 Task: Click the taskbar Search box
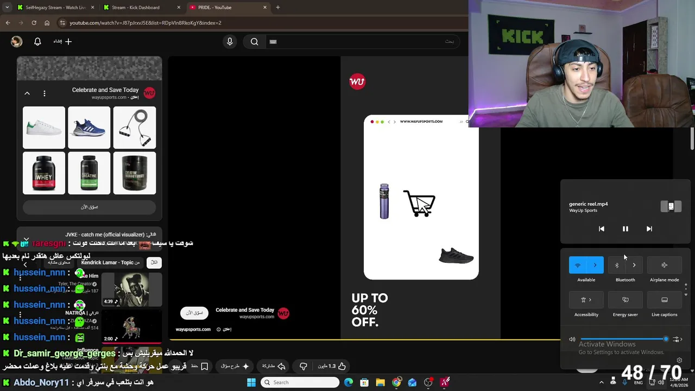300,382
